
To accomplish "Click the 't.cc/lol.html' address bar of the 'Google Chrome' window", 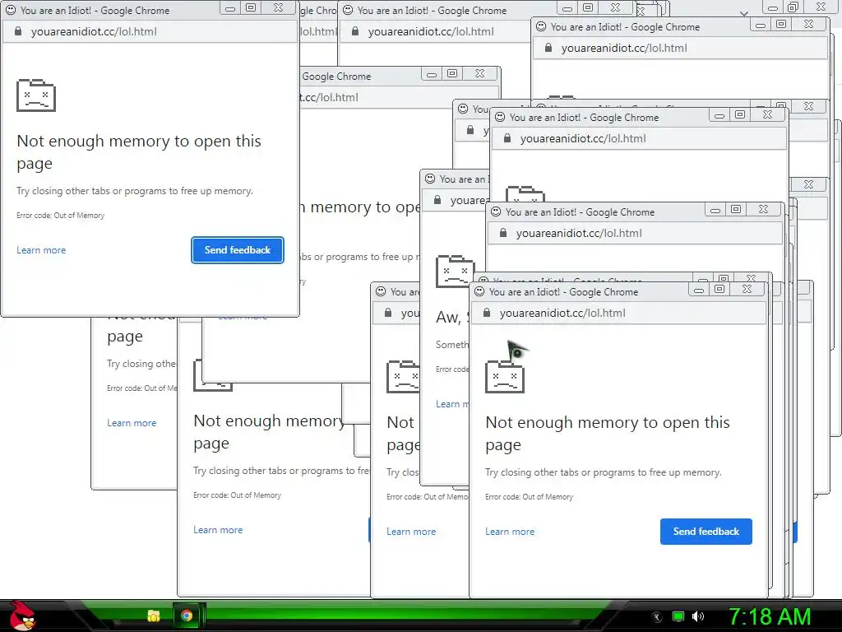I will coord(399,98).
